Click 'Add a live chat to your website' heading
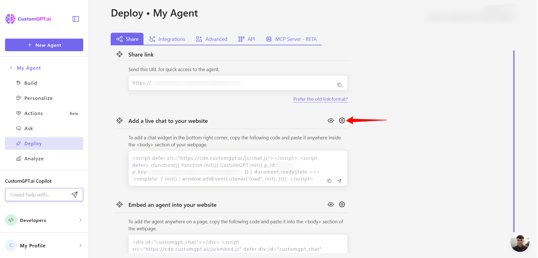538x258 pixels. [x=168, y=121]
